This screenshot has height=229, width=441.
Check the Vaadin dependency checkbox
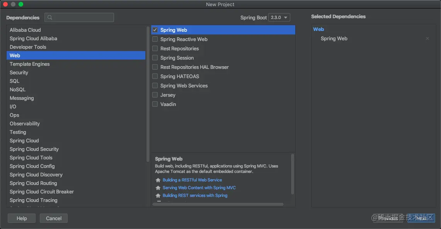[x=155, y=104]
